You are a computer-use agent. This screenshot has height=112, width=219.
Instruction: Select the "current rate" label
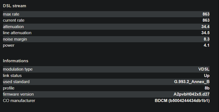[14, 20]
